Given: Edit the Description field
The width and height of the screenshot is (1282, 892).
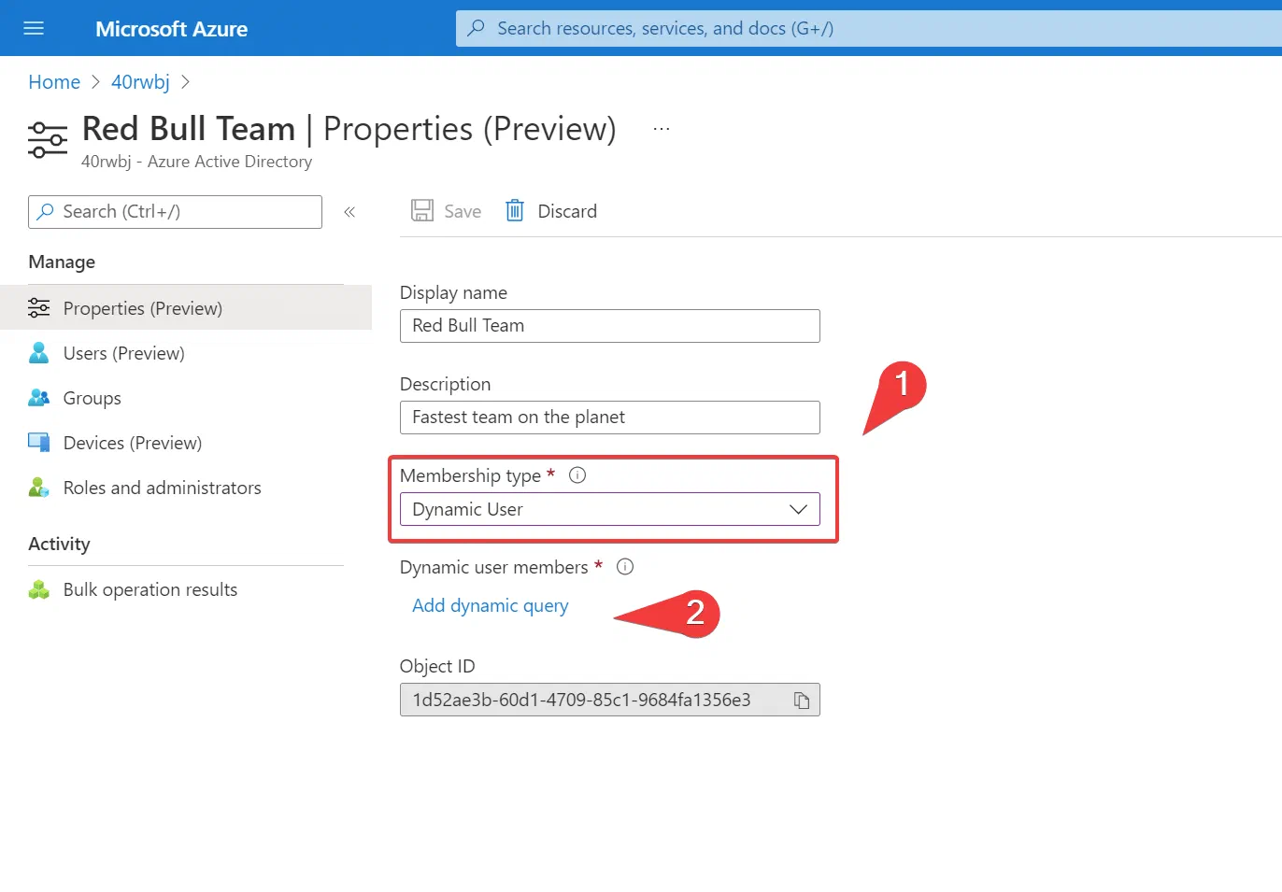Looking at the screenshot, I should coord(609,418).
